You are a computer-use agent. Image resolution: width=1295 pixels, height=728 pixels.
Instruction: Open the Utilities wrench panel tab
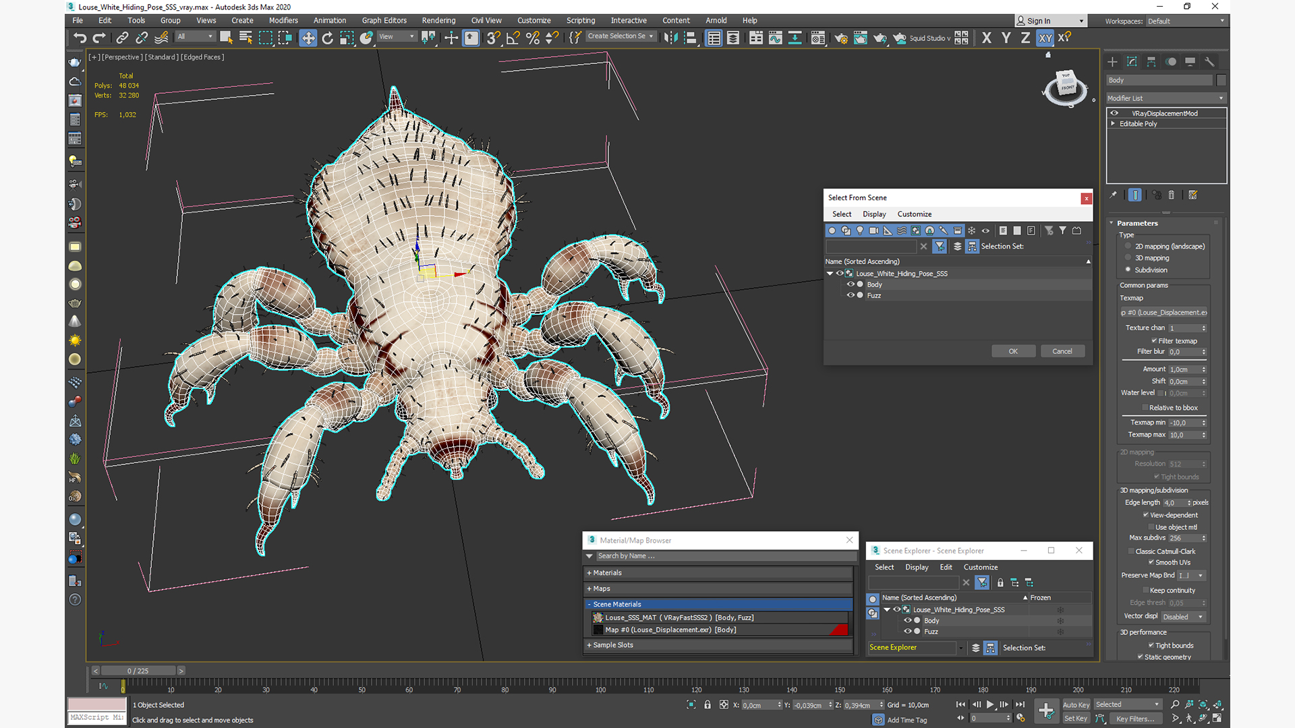[1209, 61]
